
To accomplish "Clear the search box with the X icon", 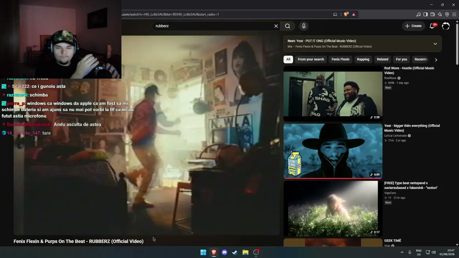I will click(276, 26).
